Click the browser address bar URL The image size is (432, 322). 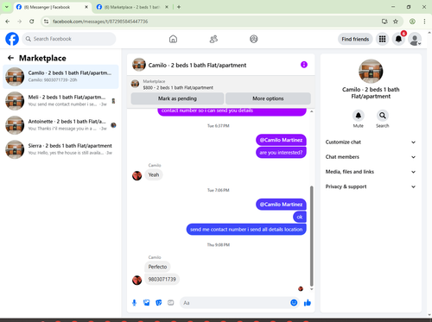tap(100, 22)
